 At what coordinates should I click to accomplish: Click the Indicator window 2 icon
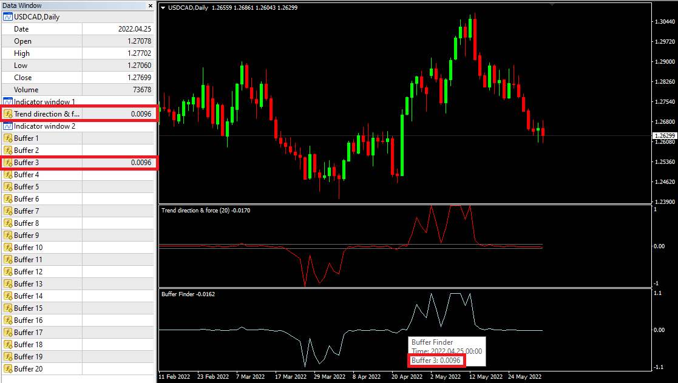click(8, 126)
